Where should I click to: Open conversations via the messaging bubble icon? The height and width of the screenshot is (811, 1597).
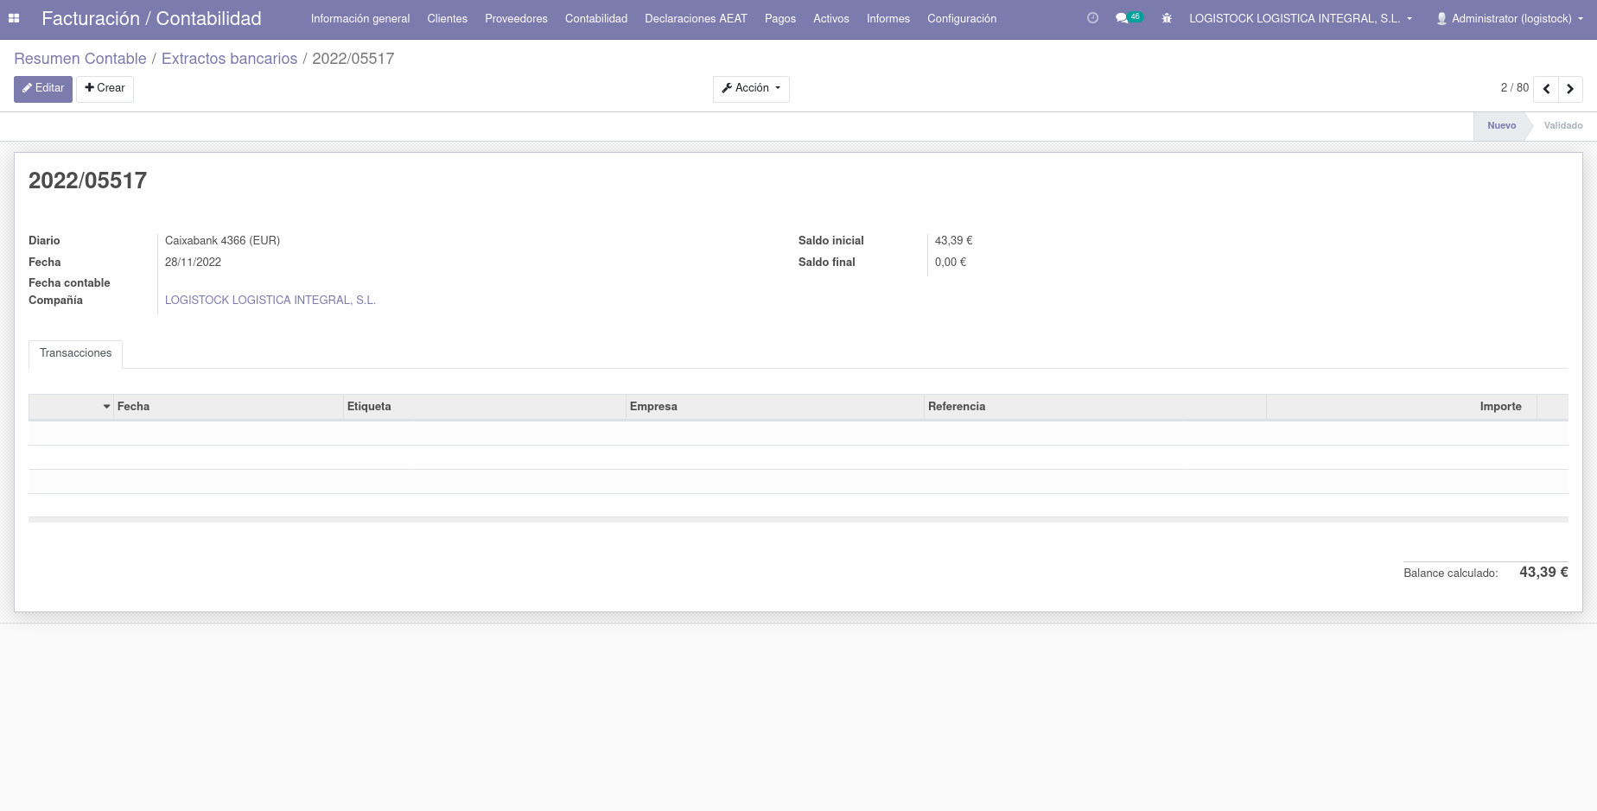pyautogui.click(x=1121, y=17)
